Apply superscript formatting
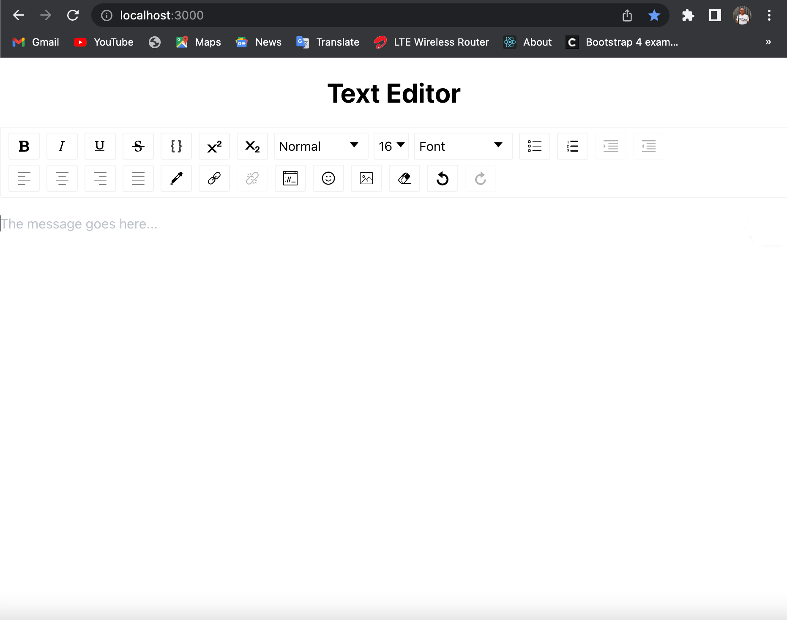 [214, 146]
